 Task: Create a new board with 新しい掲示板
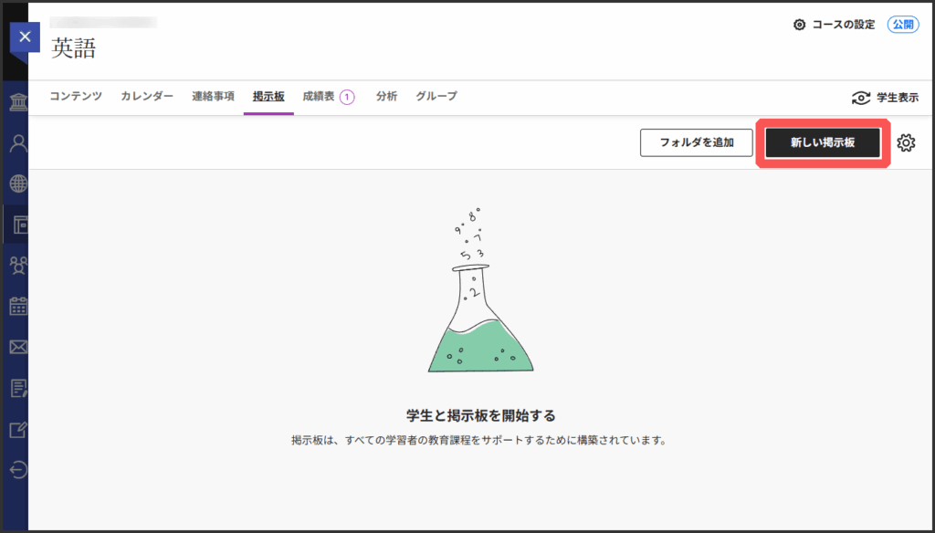tap(823, 143)
